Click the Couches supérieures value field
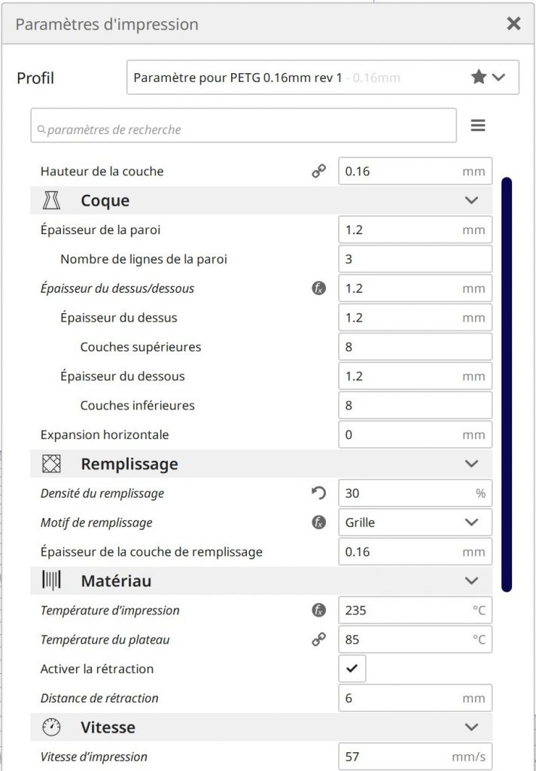Viewport: 536px width, 771px height. 415,346
